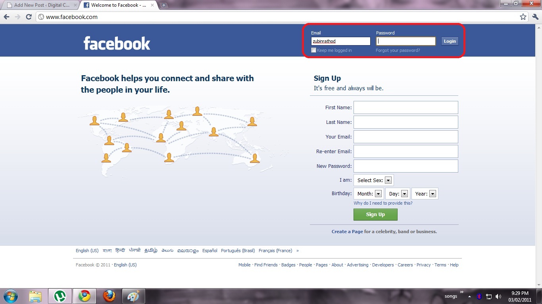542x304 pixels.
Task: Click the browser forward arrow
Action: 17,17
